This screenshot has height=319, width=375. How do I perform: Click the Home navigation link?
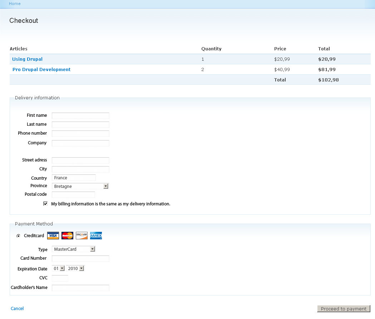[15, 4]
